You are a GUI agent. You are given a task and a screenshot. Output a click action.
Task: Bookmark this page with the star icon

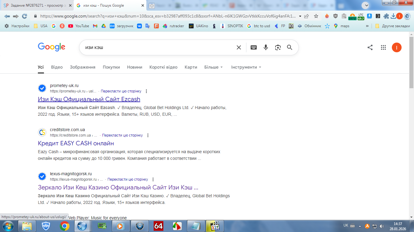(x=316, y=16)
